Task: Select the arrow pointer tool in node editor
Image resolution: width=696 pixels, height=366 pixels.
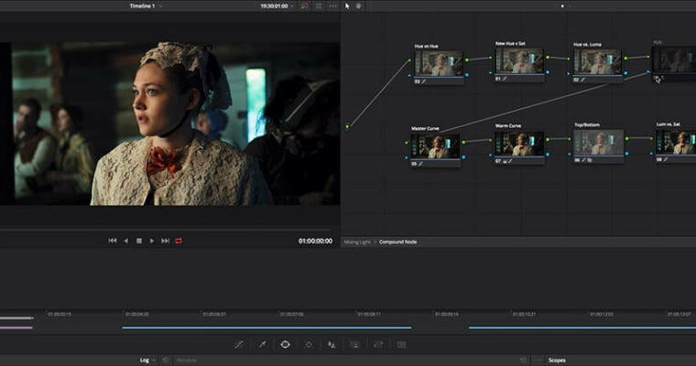Action: pyautogui.click(x=347, y=6)
